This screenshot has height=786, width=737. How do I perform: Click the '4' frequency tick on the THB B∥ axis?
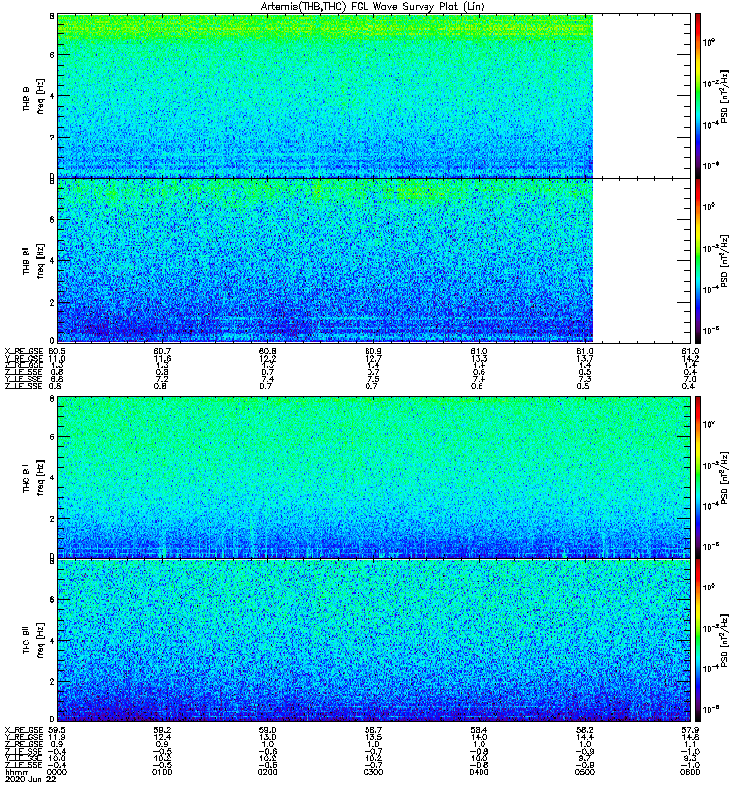tap(52, 260)
